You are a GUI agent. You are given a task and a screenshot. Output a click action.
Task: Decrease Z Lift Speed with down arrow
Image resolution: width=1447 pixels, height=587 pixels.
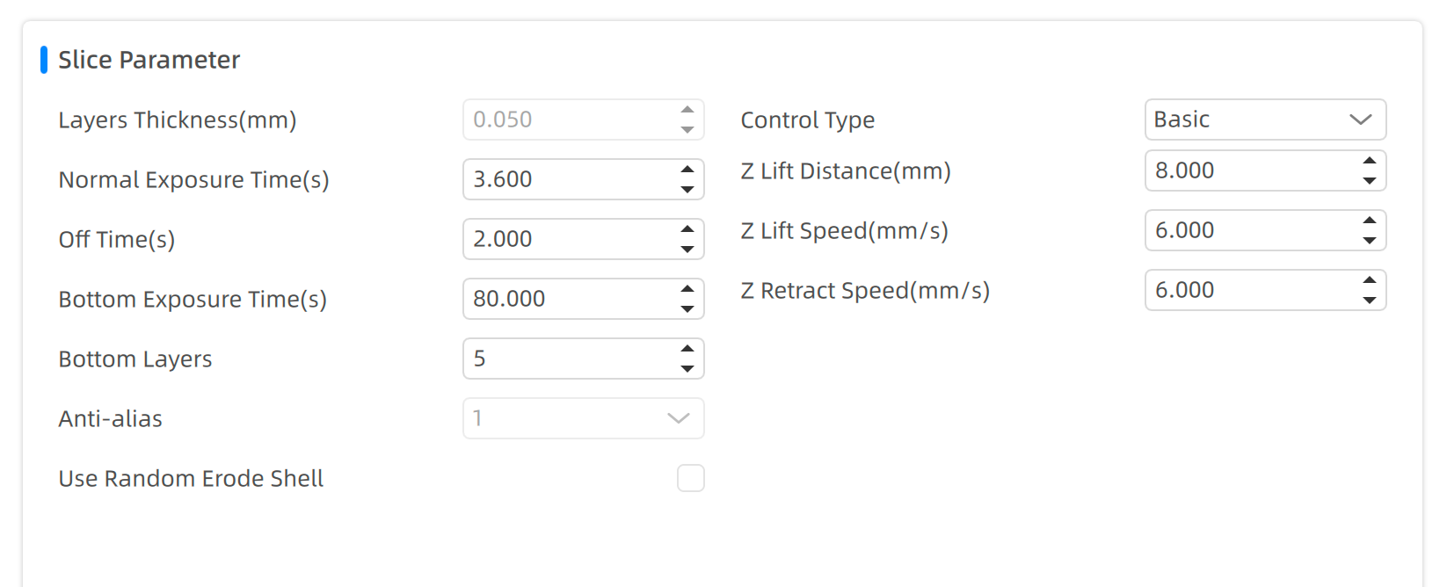[x=1370, y=241]
